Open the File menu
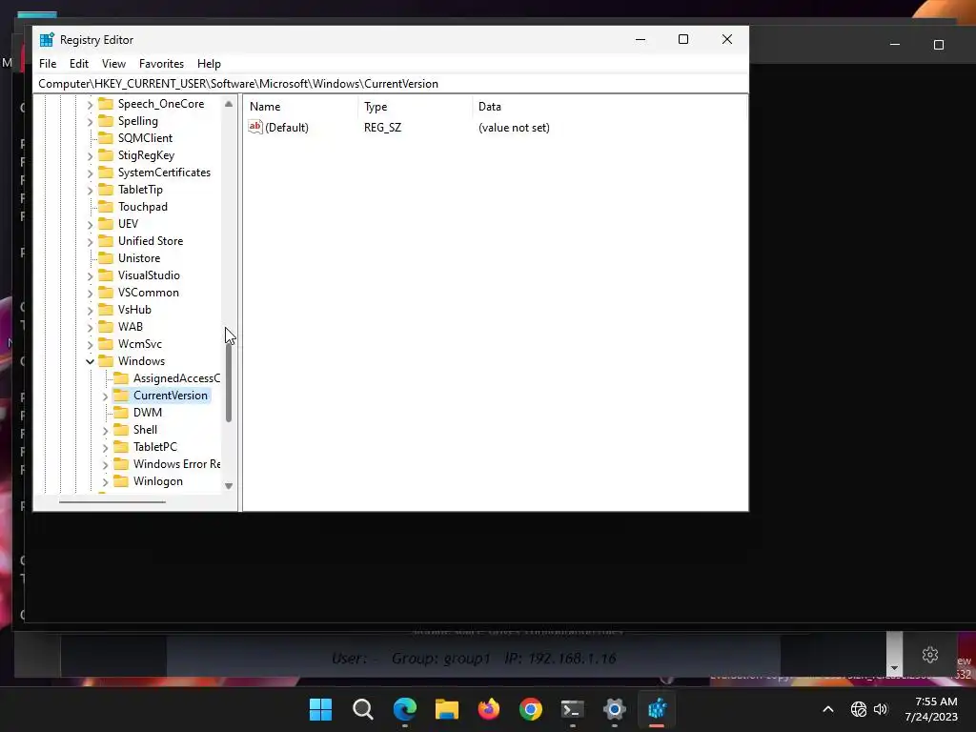 48,64
